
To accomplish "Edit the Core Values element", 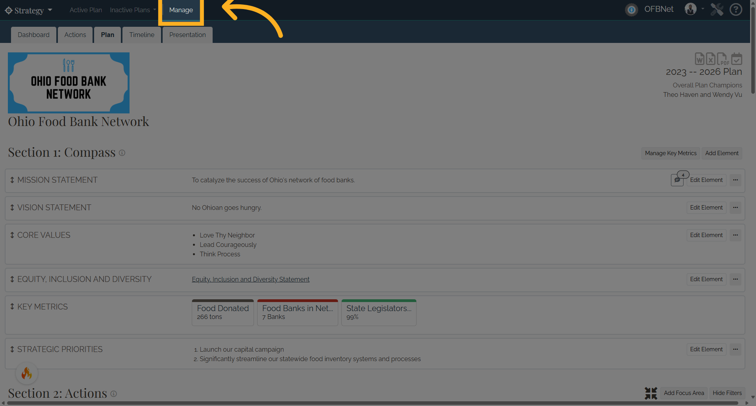I will (x=706, y=235).
